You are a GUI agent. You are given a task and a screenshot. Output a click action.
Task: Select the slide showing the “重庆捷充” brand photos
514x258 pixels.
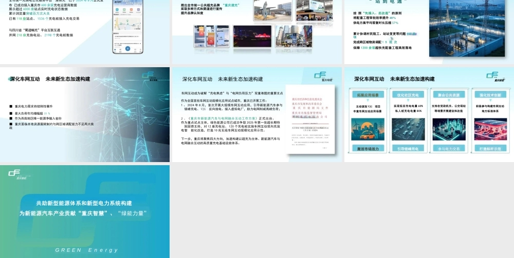(x=256, y=32)
